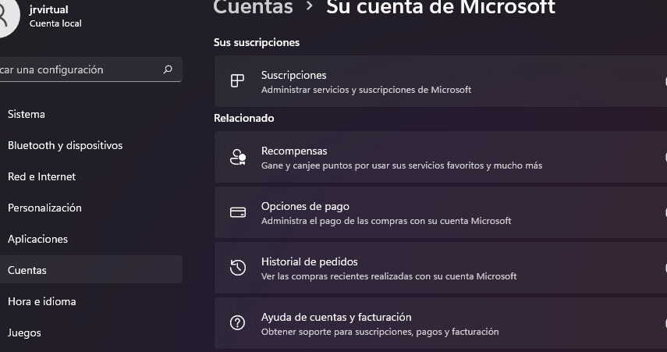This screenshot has height=352, width=667.
Task: Click the search magnifier icon
Action: coord(168,69)
